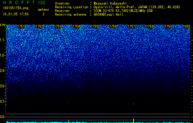Screen dimensions: 193x123
Task: Click the 1759 time marker
Action: (x=168, y=26)
